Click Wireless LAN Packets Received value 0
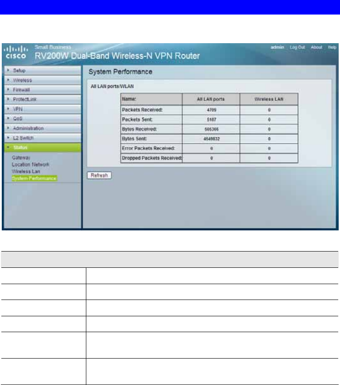Image resolution: width=340 pixels, height=385 pixels. 269,110
